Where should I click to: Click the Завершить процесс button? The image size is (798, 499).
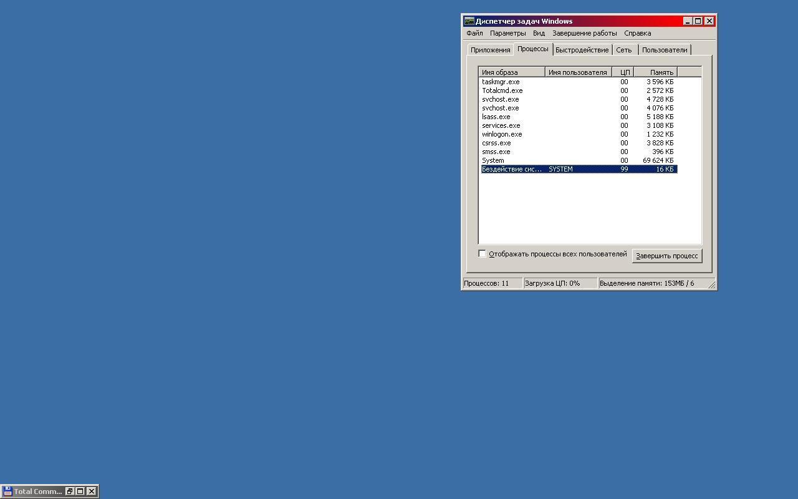(x=666, y=256)
